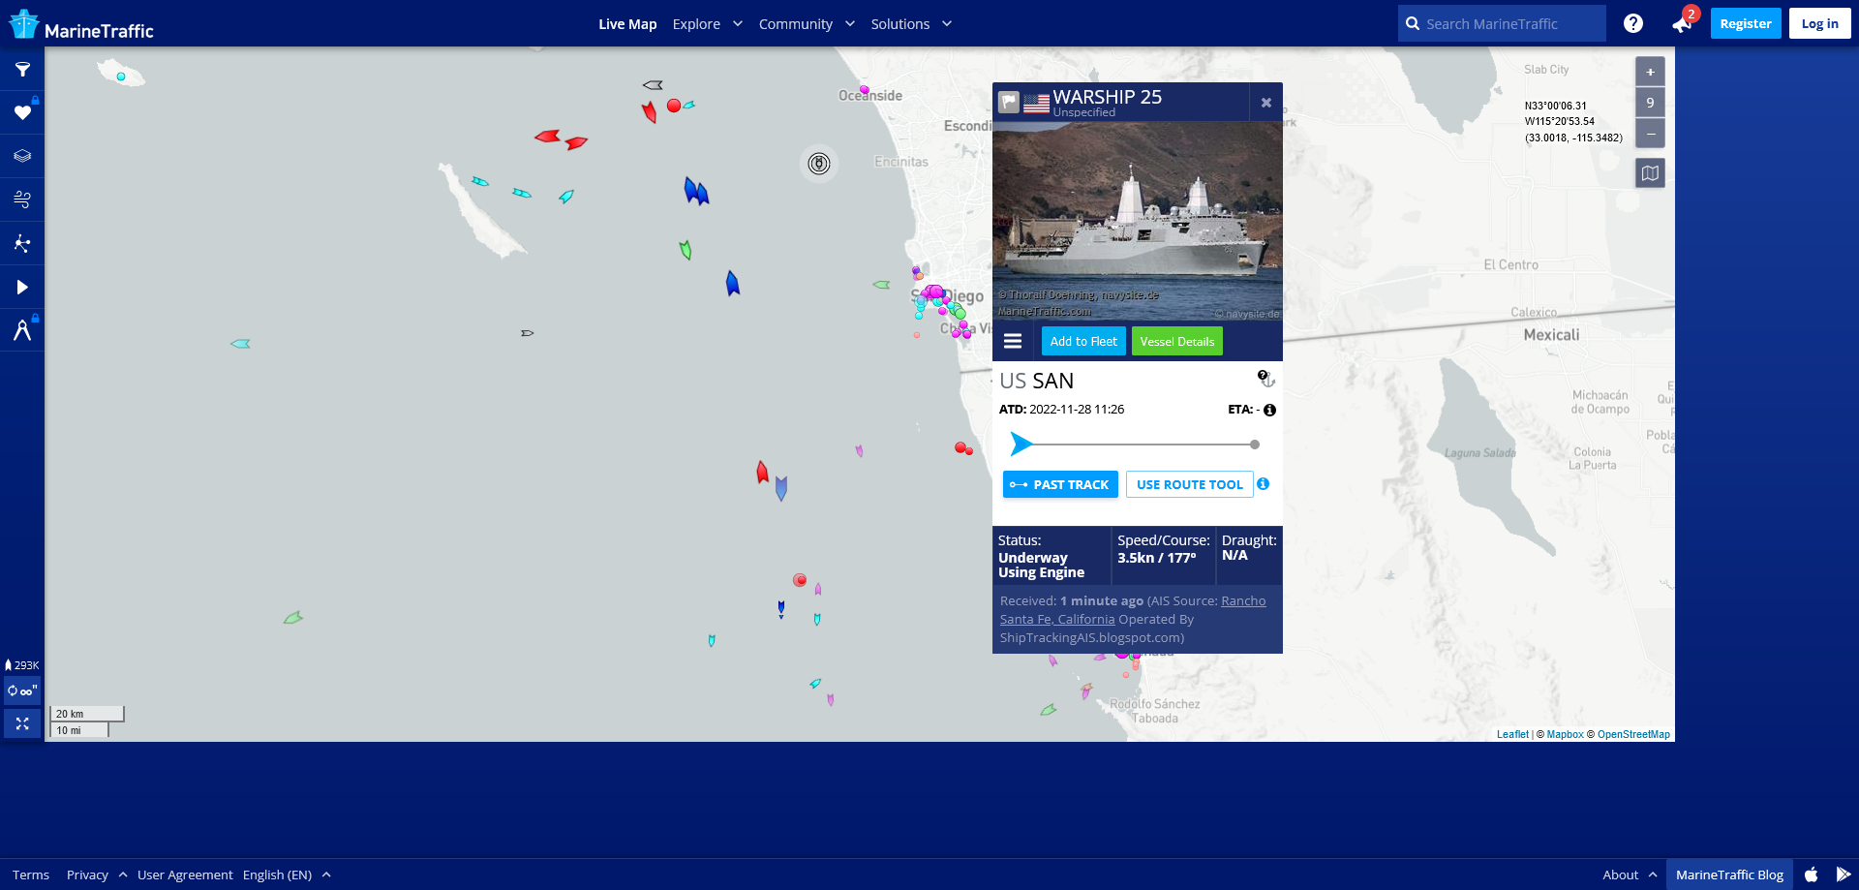
Task: Expand the Privacy footer menu
Action: (97, 875)
